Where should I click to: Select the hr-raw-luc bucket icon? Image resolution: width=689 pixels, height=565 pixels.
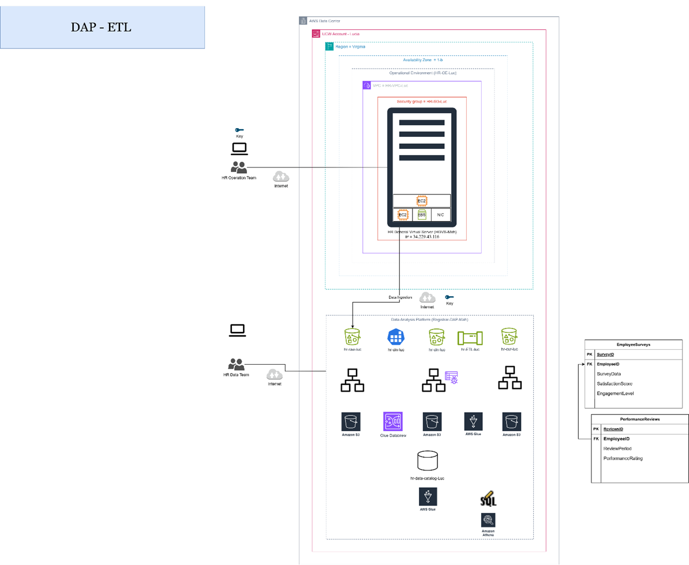tap(353, 337)
